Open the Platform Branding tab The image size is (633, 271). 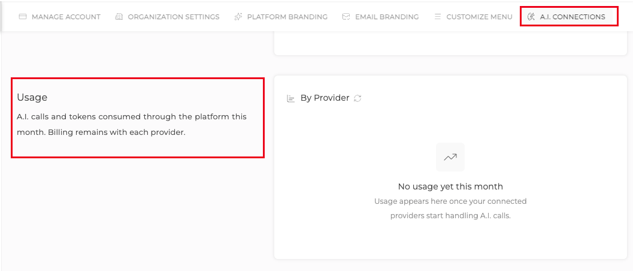tap(281, 17)
